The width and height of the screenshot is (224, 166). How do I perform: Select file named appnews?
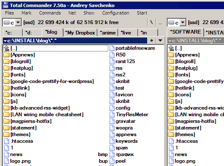point(126,135)
